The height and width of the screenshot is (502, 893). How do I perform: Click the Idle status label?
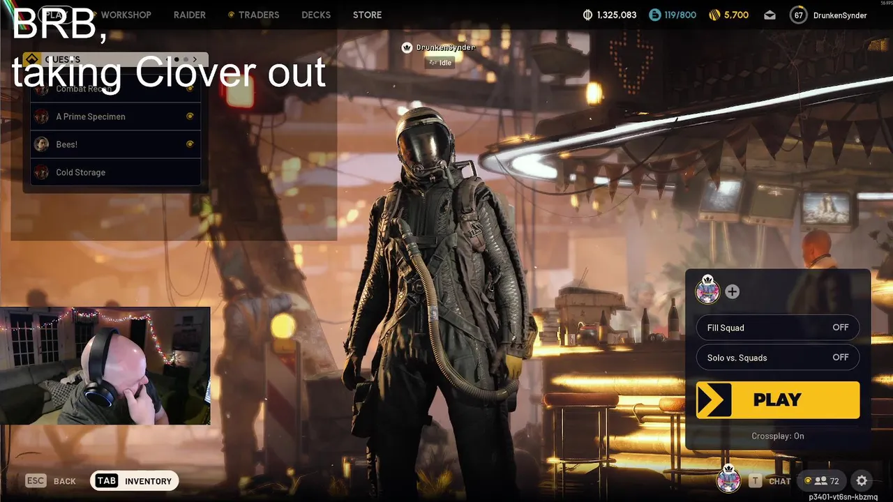click(x=440, y=63)
